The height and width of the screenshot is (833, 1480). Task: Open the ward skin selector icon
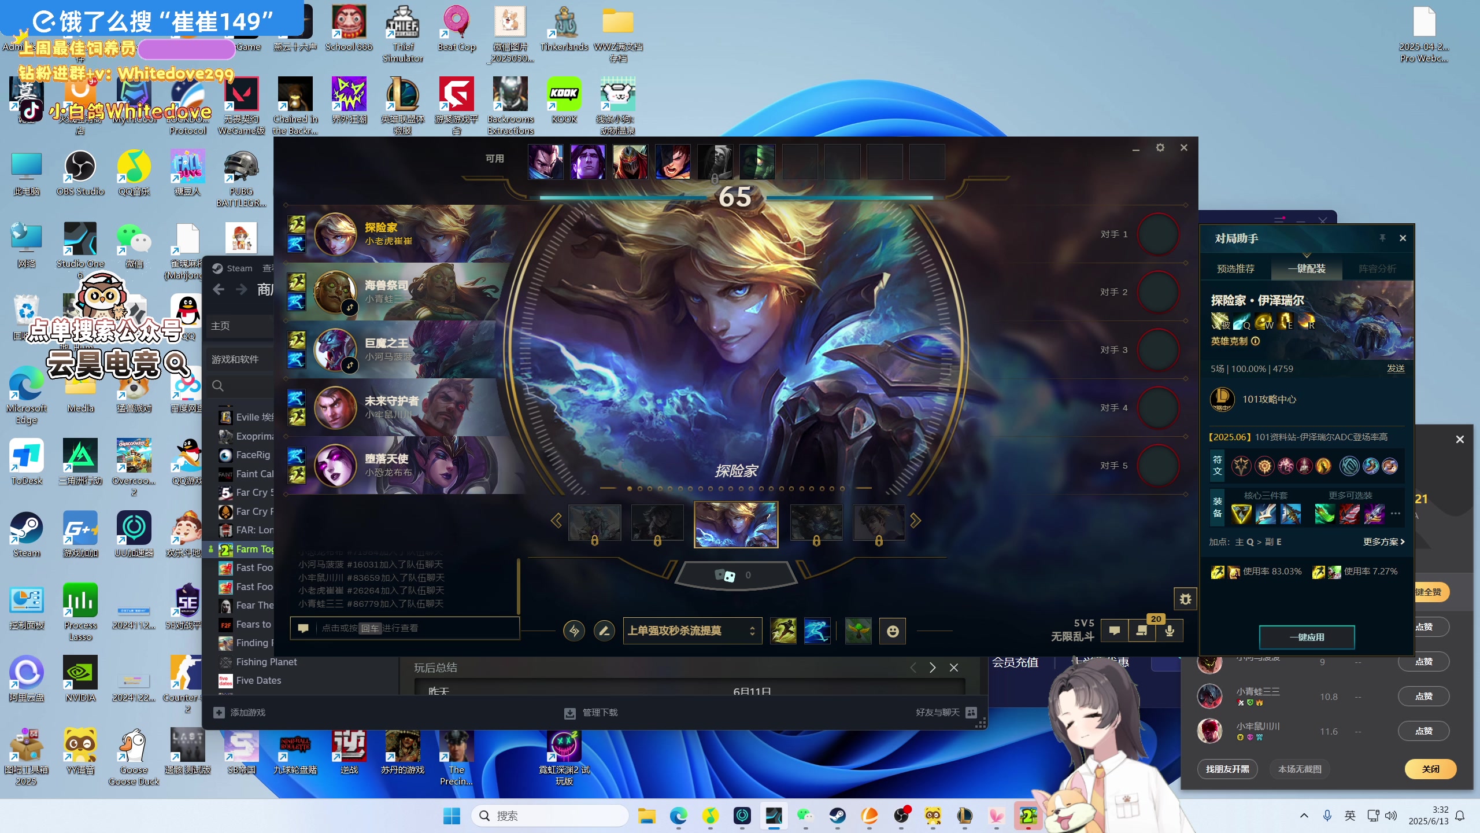[x=859, y=631]
